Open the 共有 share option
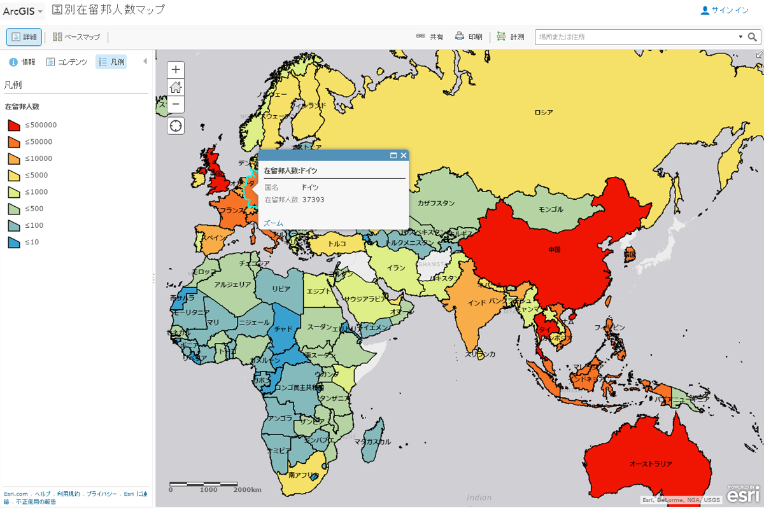The height and width of the screenshot is (509, 764). pyautogui.click(x=430, y=37)
